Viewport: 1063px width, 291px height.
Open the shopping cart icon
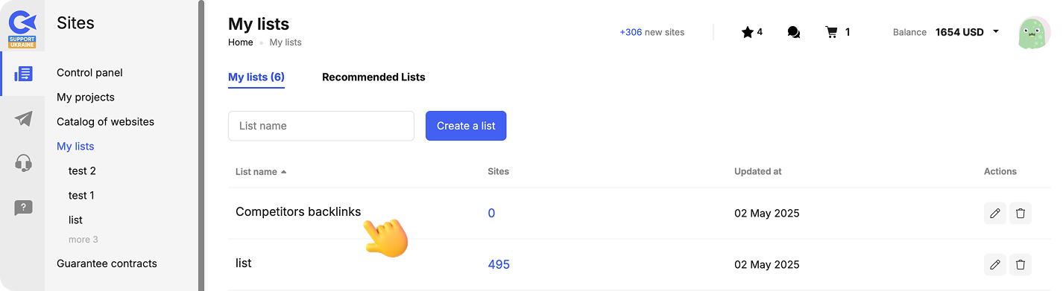(x=832, y=32)
